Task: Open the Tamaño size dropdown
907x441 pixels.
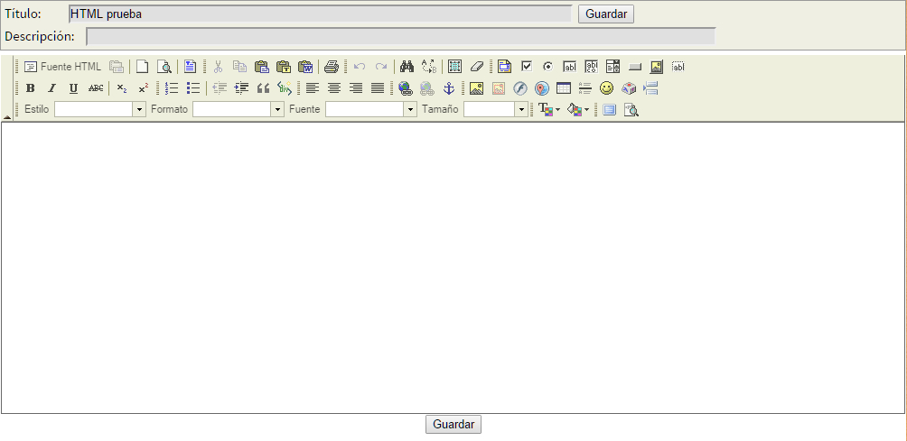Action: click(495, 109)
